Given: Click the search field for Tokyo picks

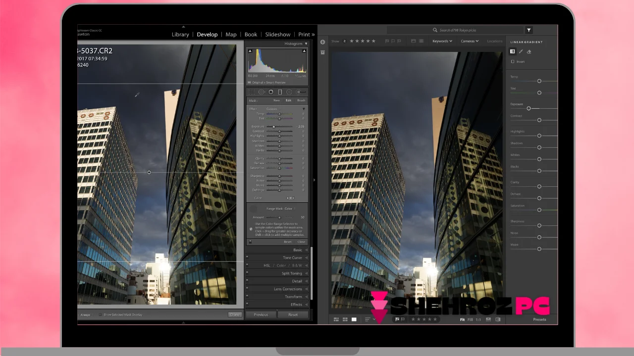Looking at the screenshot, I should tap(455, 30).
